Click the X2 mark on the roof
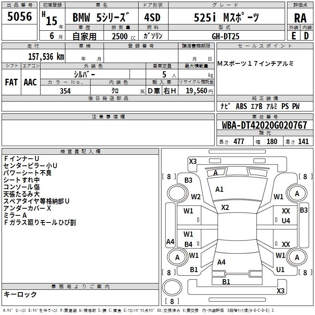 [x=225, y=208]
